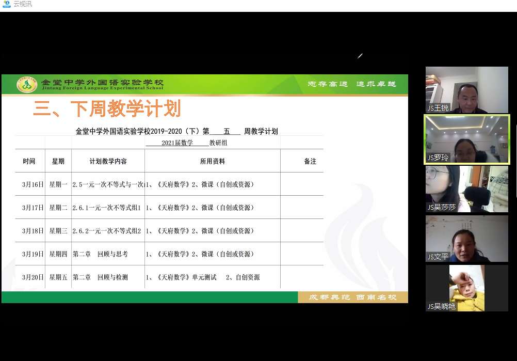The height and width of the screenshot is (361, 517).
Task: Click the 计划教学内容 column header
Action: [x=108, y=161]
